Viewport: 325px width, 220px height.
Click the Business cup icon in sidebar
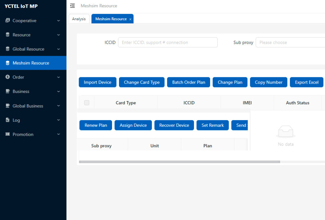pyautogui.click(x=8, y=91)
